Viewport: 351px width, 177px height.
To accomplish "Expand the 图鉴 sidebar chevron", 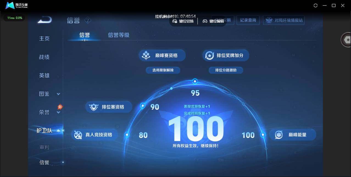I will pos(58,94).
